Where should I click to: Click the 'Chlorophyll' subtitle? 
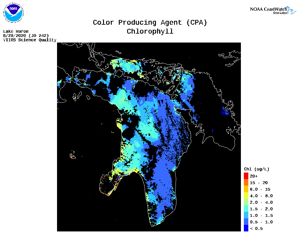tap(150, 31)
